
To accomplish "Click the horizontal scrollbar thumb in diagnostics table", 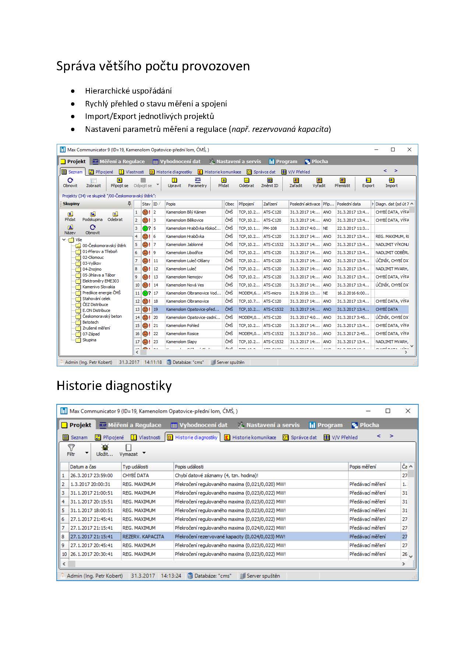I will tap(72, 564).
